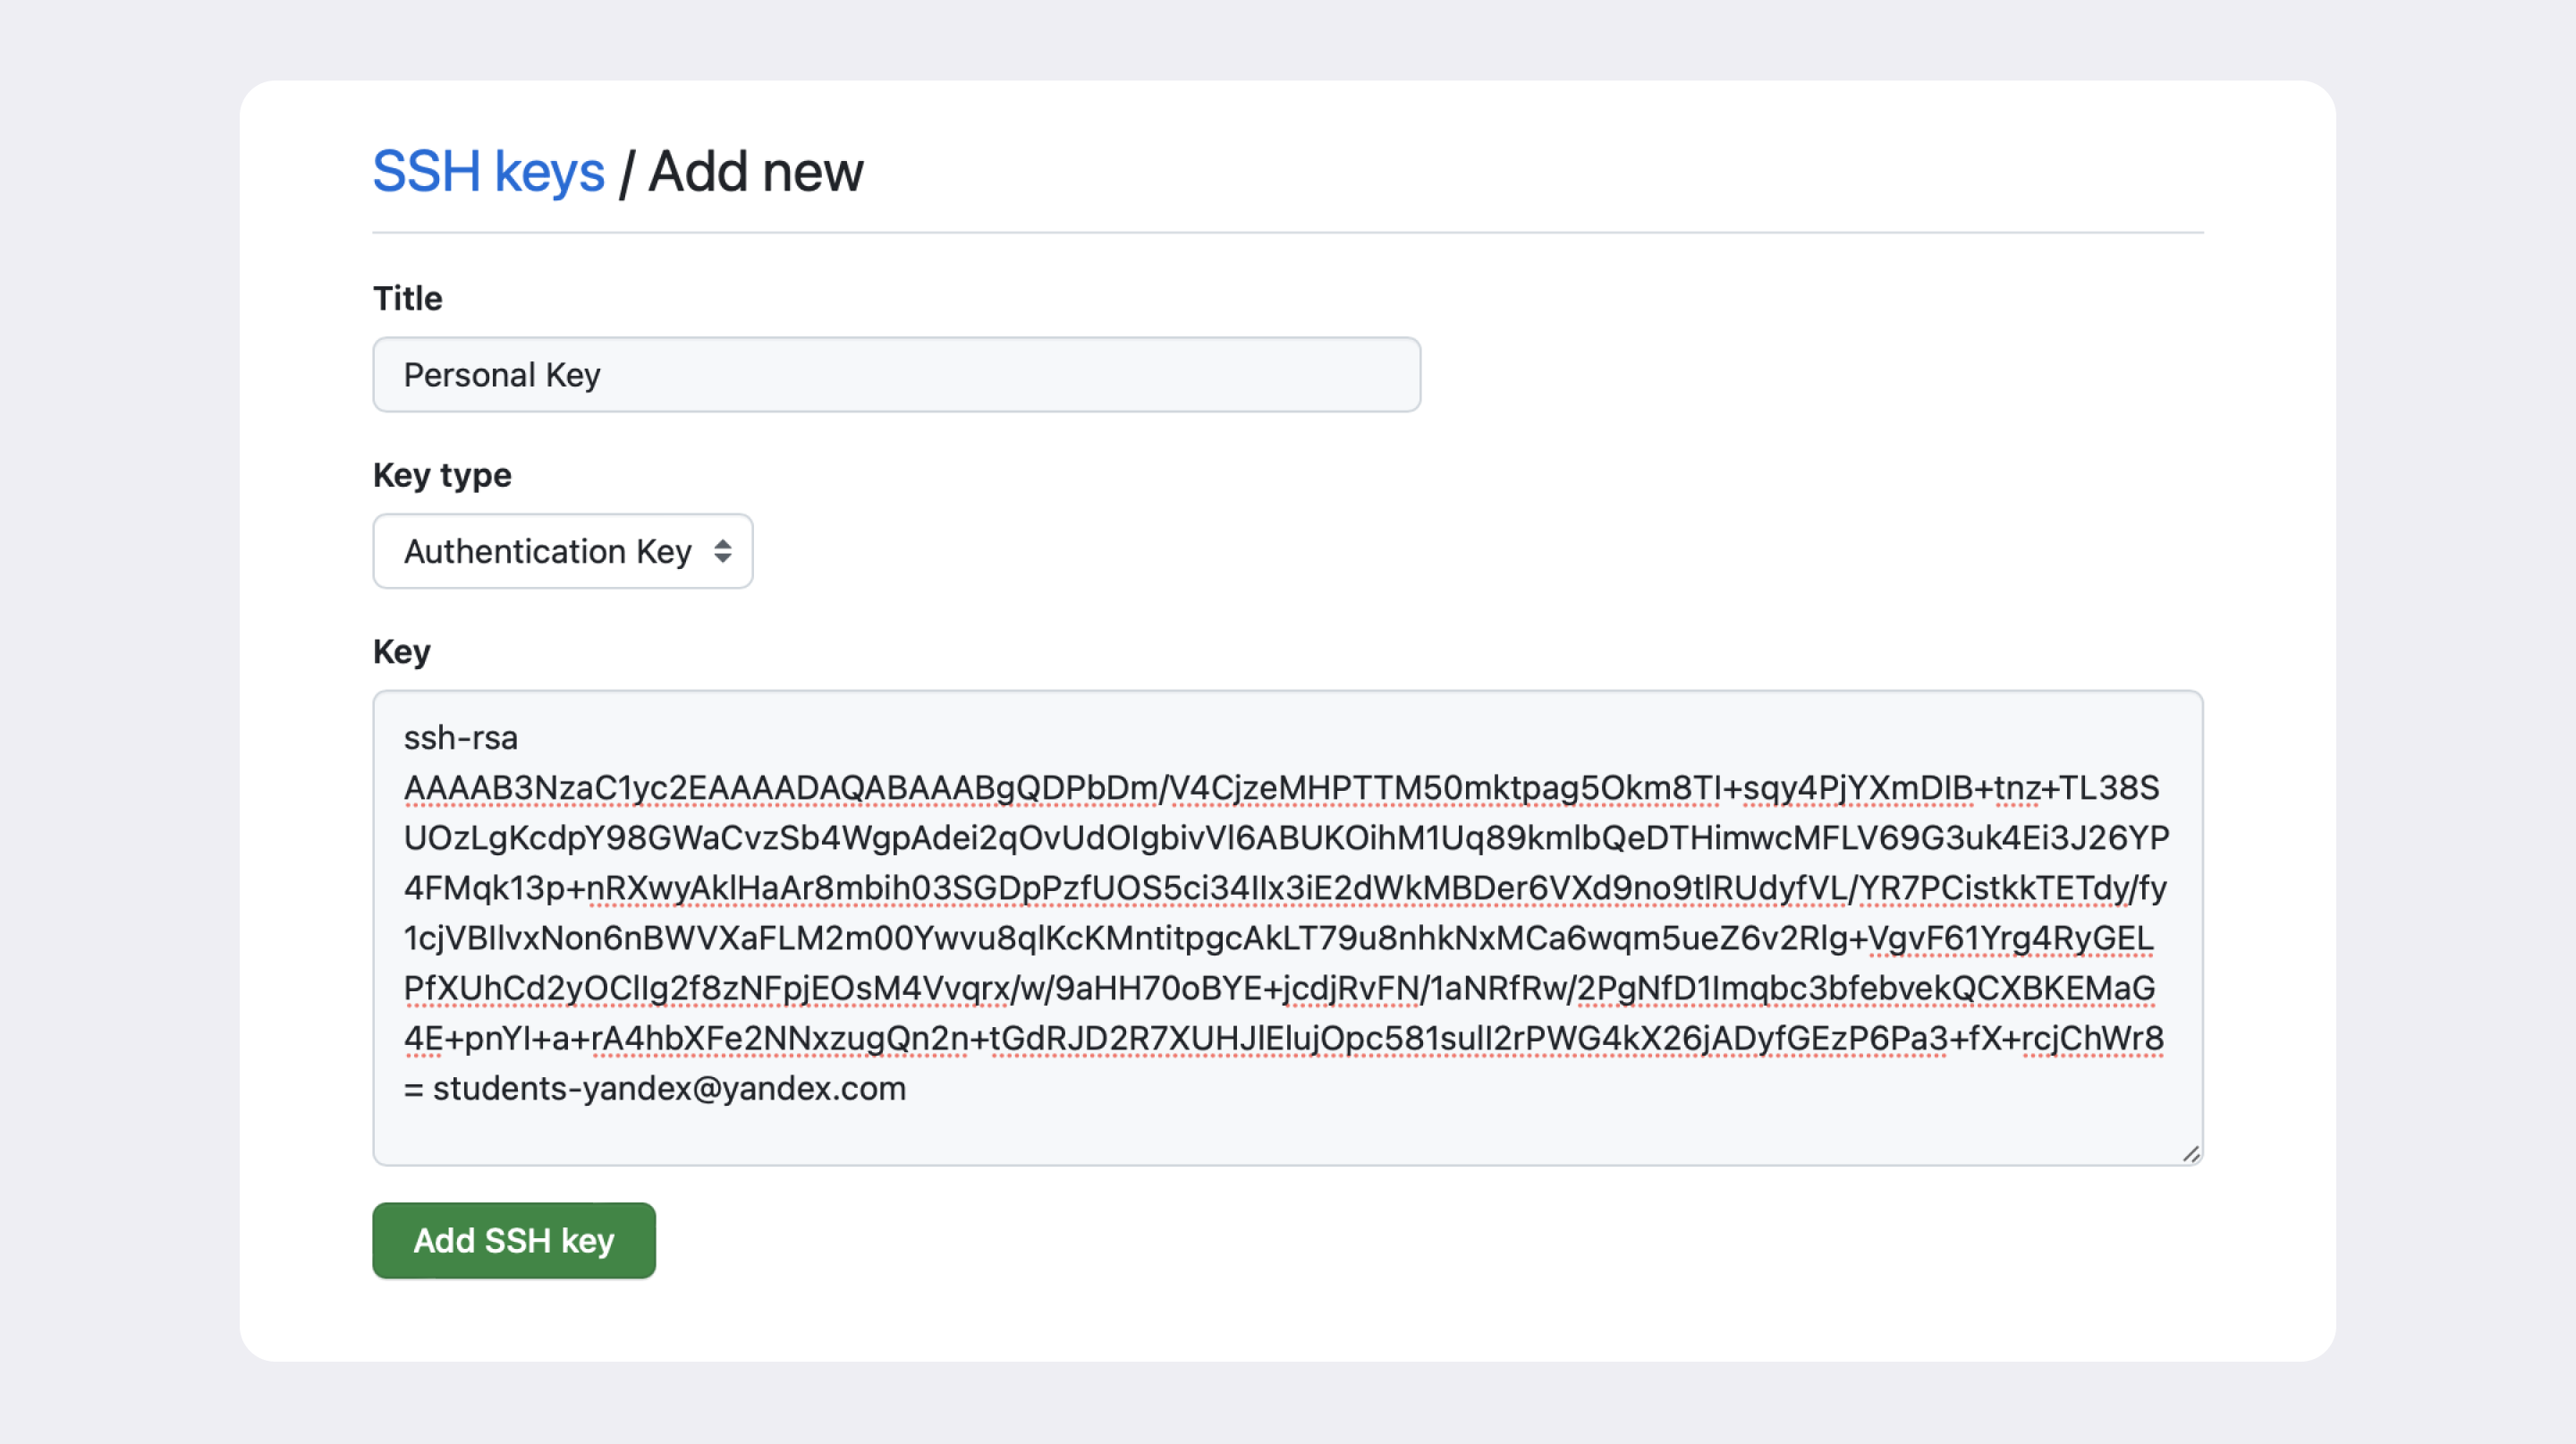Click key line starting with PfXUhCd2yOCllg
Screen dimensions: 2576x1444
[x=1279, y=988]
